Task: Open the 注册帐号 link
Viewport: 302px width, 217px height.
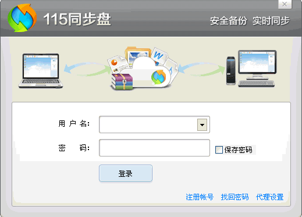Action: pyautogui.click(x=200, y=197)
